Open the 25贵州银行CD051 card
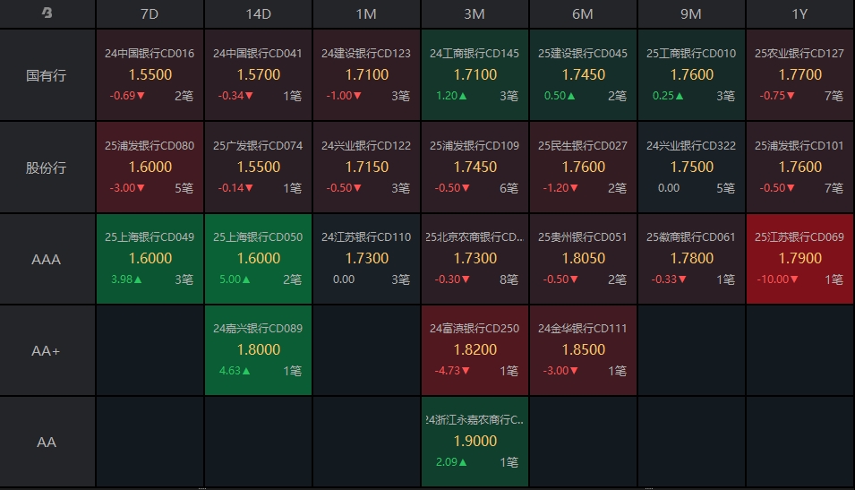This screenshot has height=490, width=855. (x=583, y=259)
